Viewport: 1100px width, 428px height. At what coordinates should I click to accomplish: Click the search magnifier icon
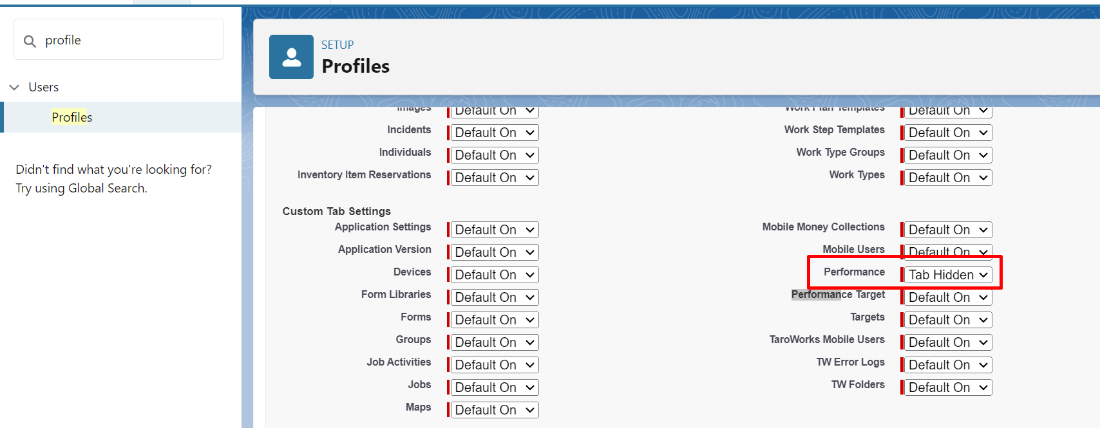click(x=30, y=41)
